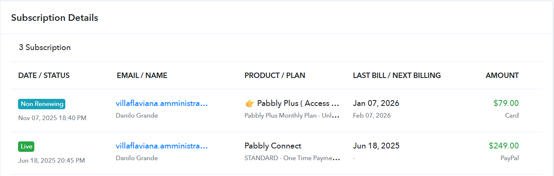Click the Non Renewing status badge
The height and width of the screenshot is (176, 554).
[x=41, y=104]
